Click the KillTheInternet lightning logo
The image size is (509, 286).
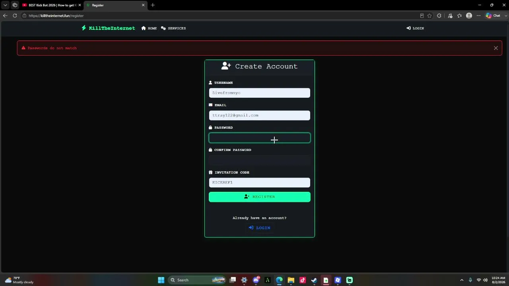click(108, 28)
